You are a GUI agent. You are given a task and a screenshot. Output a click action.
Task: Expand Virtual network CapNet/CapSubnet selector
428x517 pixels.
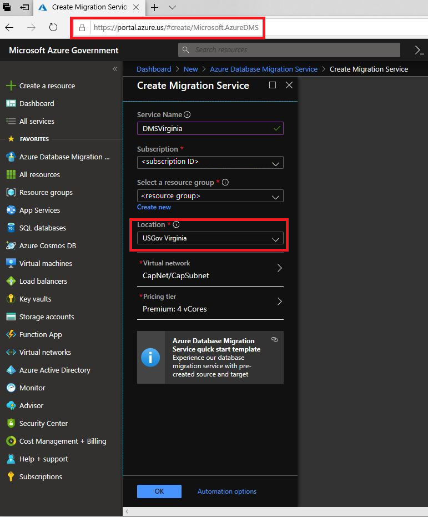coord(210,270)
